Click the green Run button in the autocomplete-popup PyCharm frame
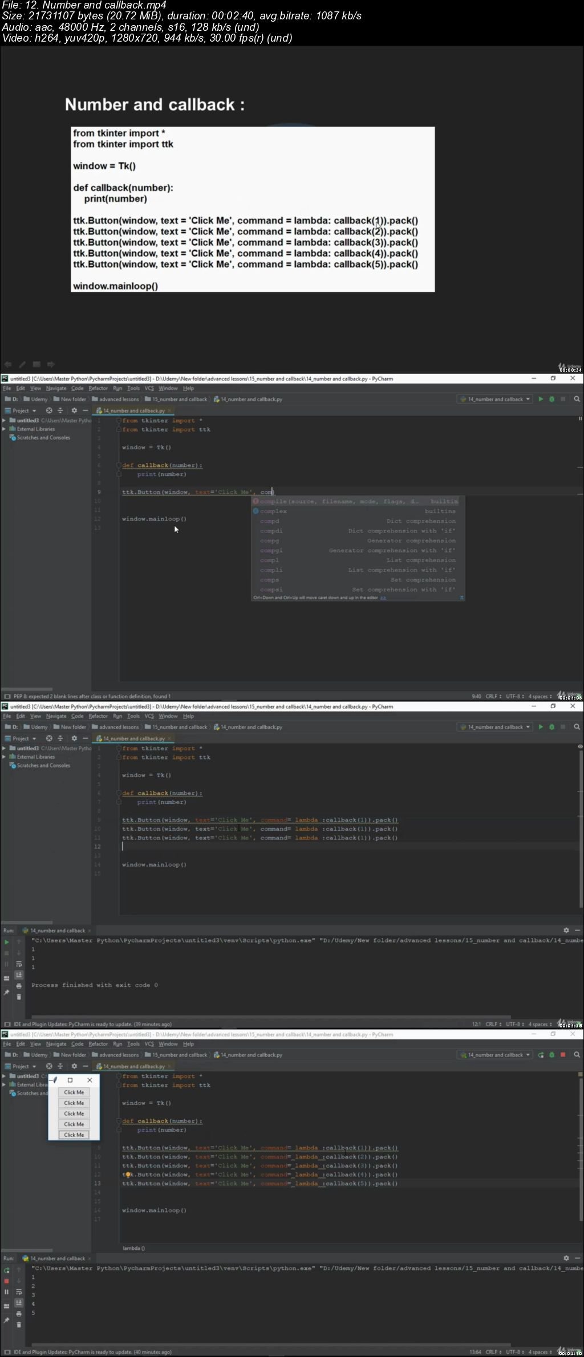The width and height of the screenshot is (584, 1357). 541,399
